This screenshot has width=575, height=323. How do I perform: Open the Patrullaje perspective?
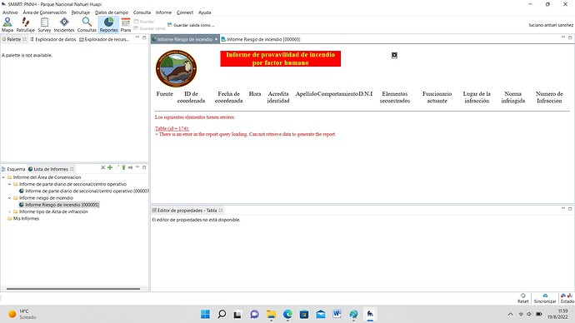25,25
